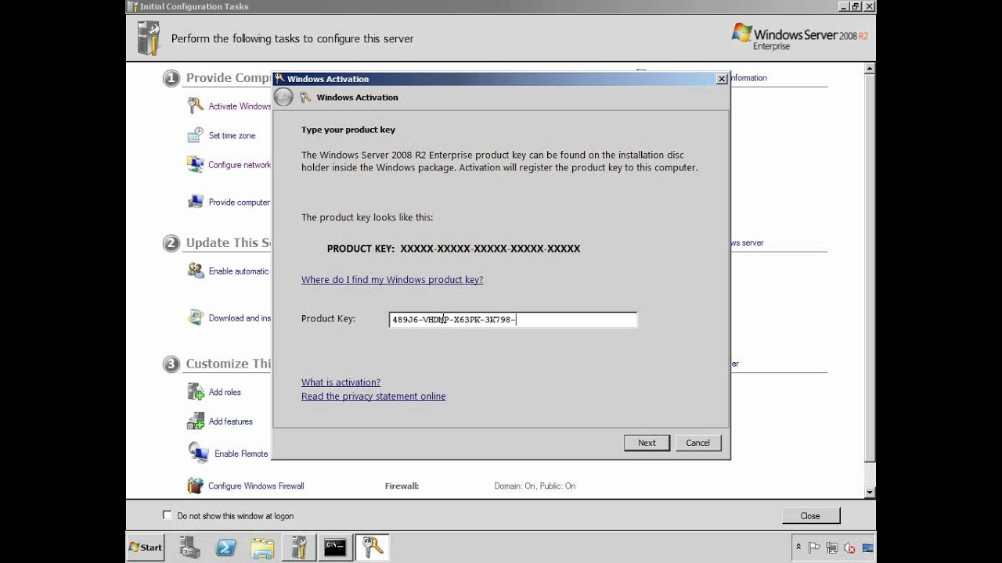Cancel the Windows Activation dialog
1002x563 pixels.
pos(697,443)
